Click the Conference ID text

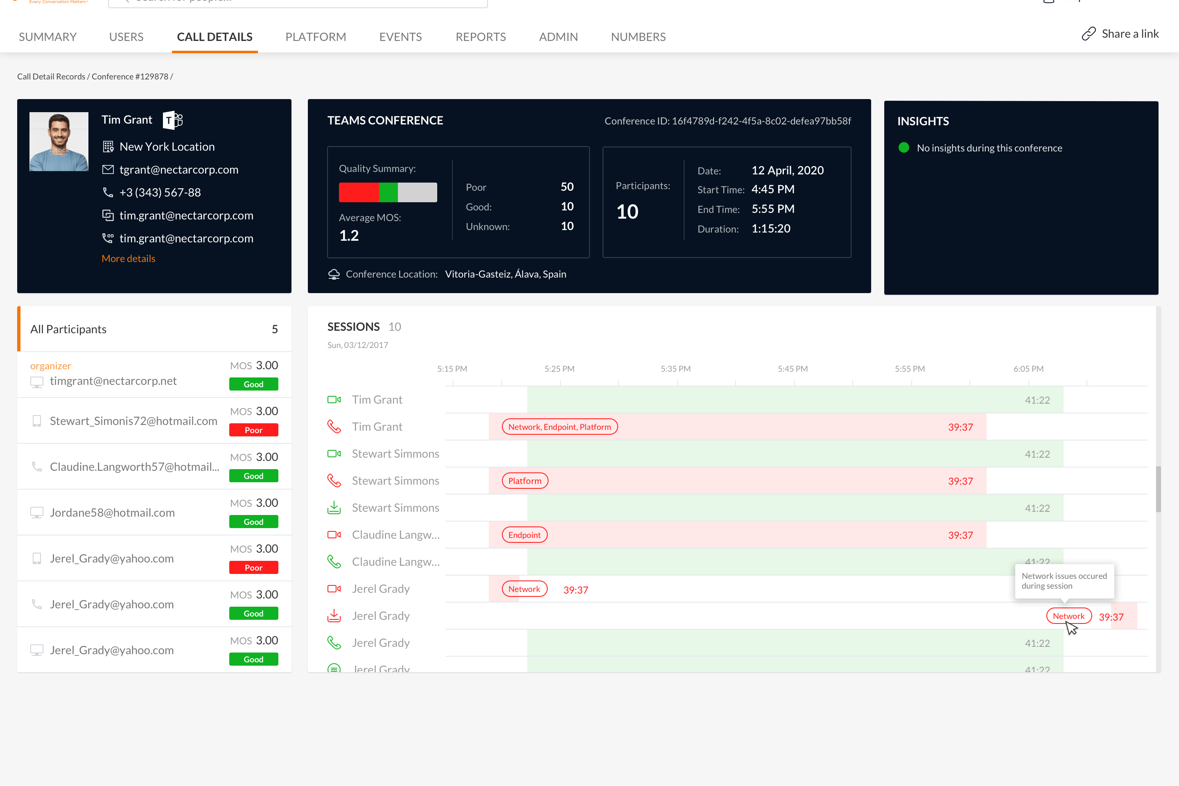click(x=727, y=120)
